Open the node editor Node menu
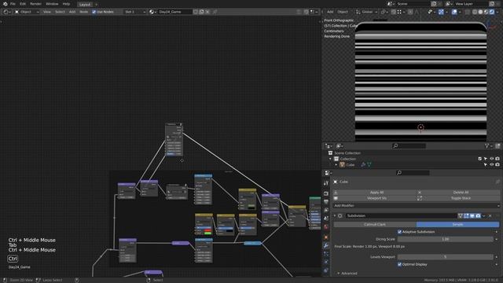 point(84,12)
